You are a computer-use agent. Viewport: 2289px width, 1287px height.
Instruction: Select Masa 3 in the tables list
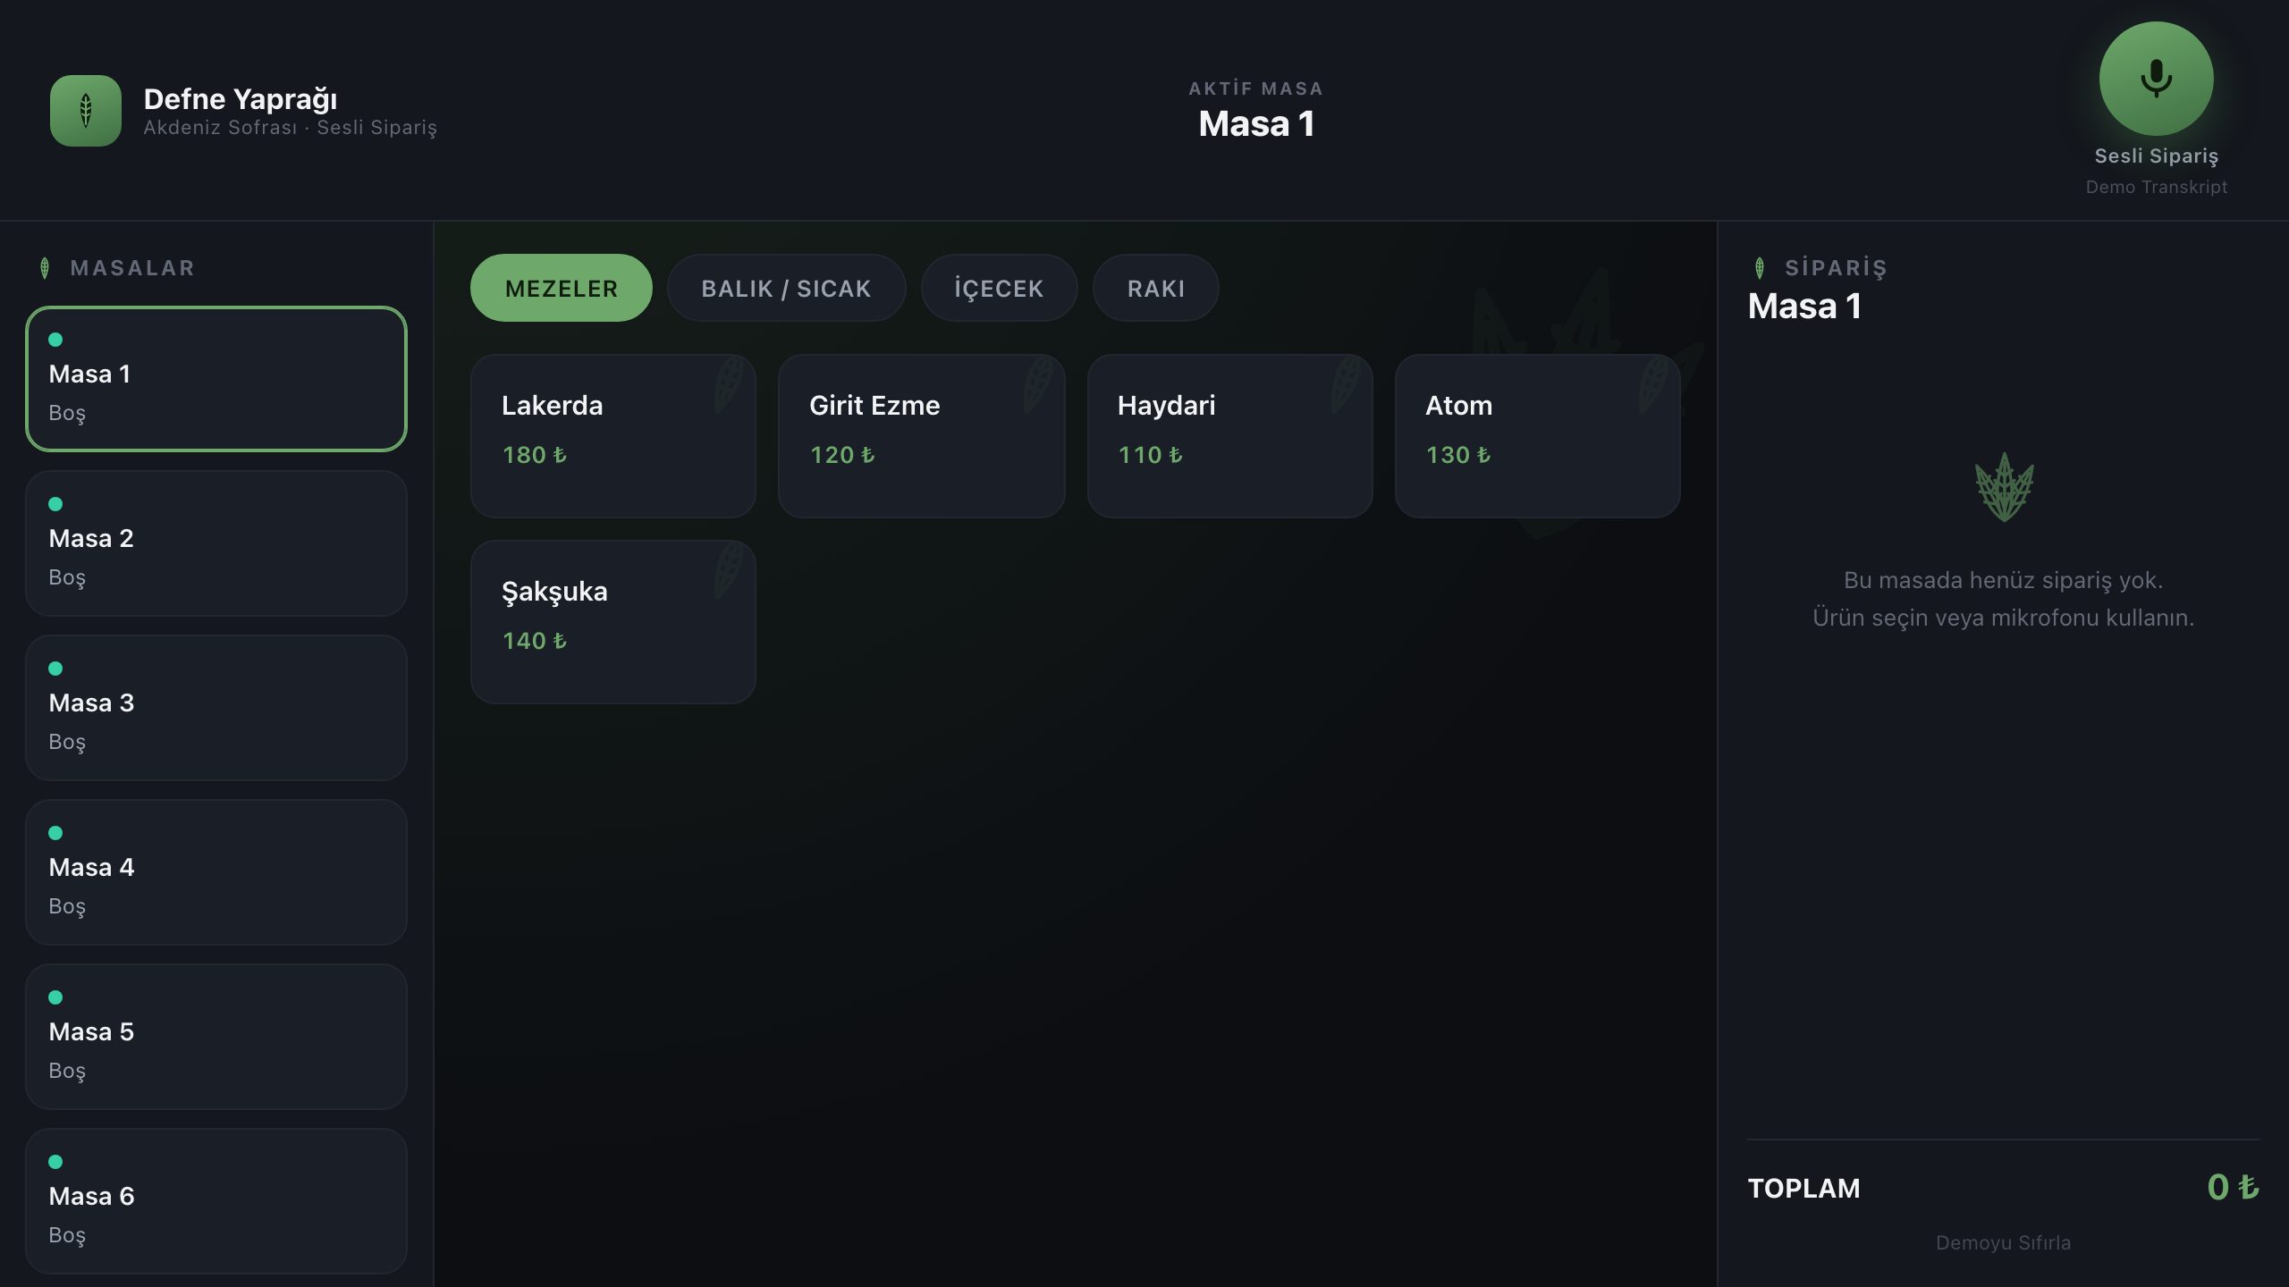tap(216, 708)
